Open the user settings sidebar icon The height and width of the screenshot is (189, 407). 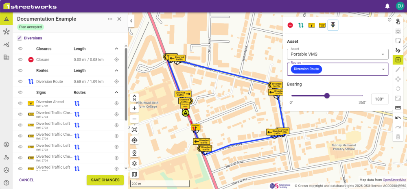pyautogui.click(x=6, y=157)
